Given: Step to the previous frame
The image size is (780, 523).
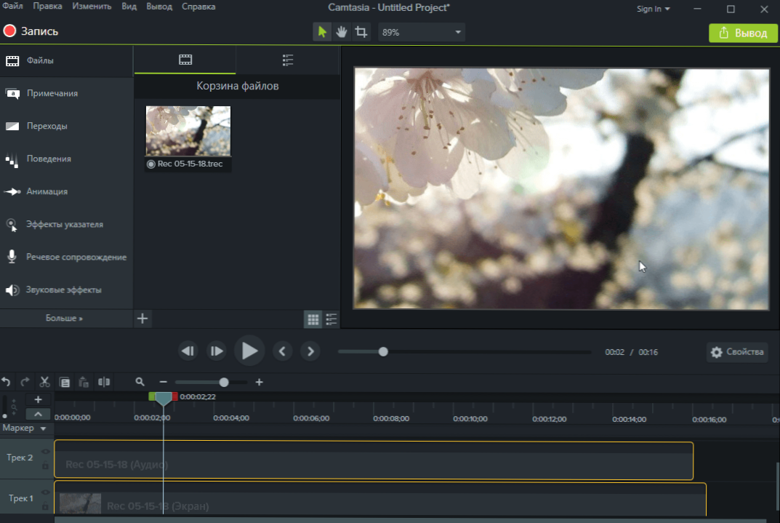Looking at the screenshot, I should [x=282, y=352].
